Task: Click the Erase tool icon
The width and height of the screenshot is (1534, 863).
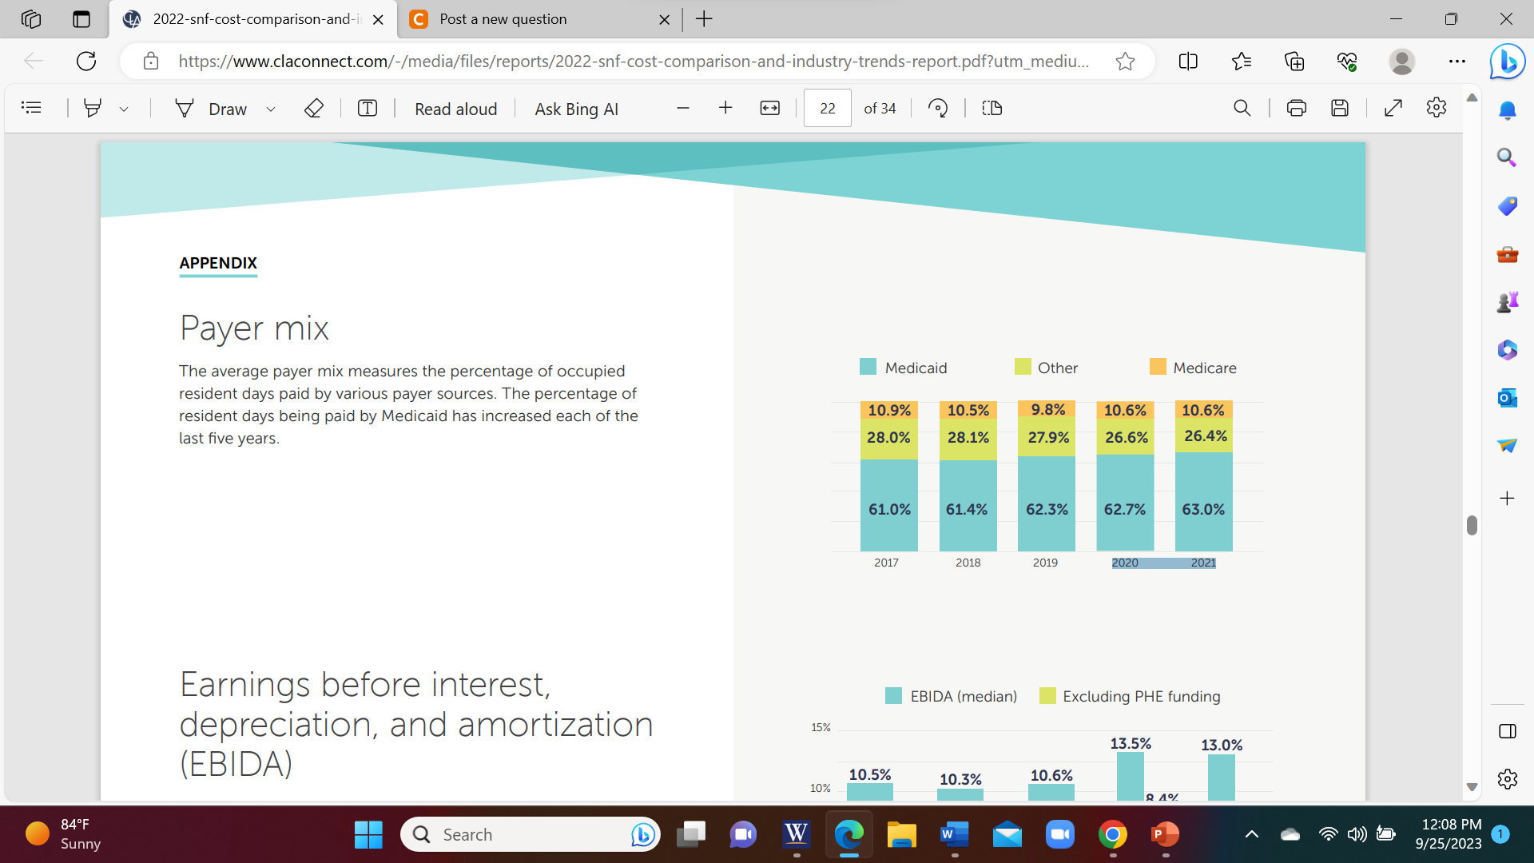Action: [313, 108]
